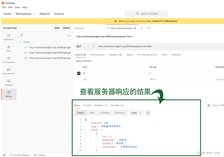Open the Console from status bar
The image size is (224, 157).
click(x=39, y=155)
